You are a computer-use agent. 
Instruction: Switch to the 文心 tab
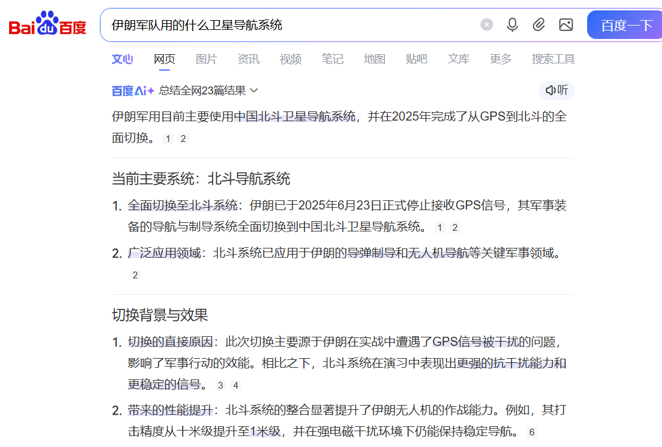click(122, 58)
